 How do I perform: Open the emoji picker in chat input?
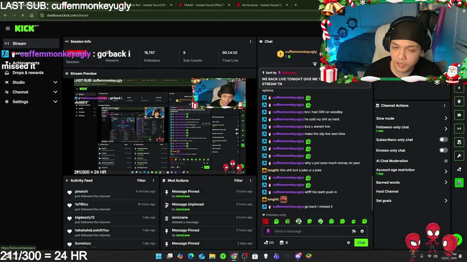coord(362,231)
